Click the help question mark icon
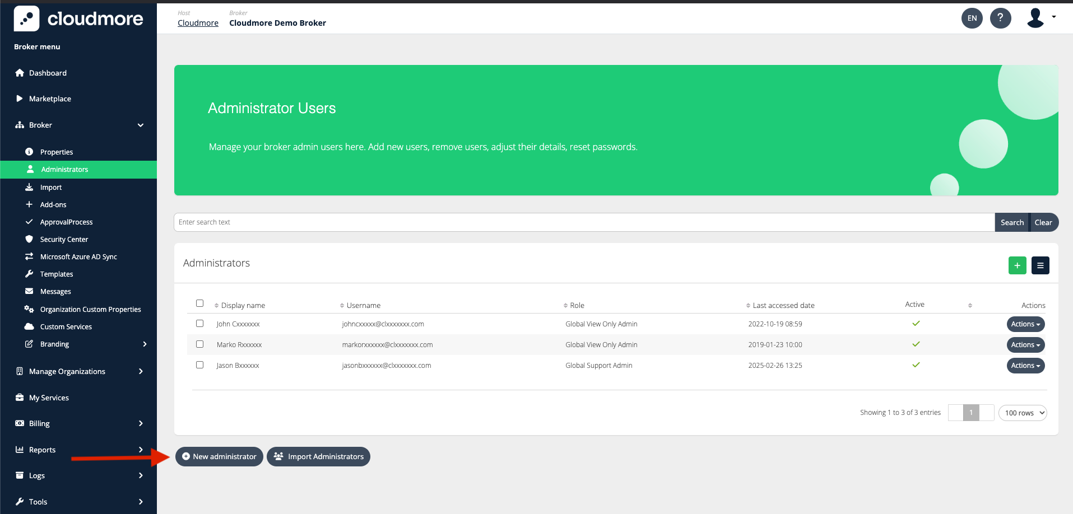Viewport: 1073px width, 514px height. 1000,18
